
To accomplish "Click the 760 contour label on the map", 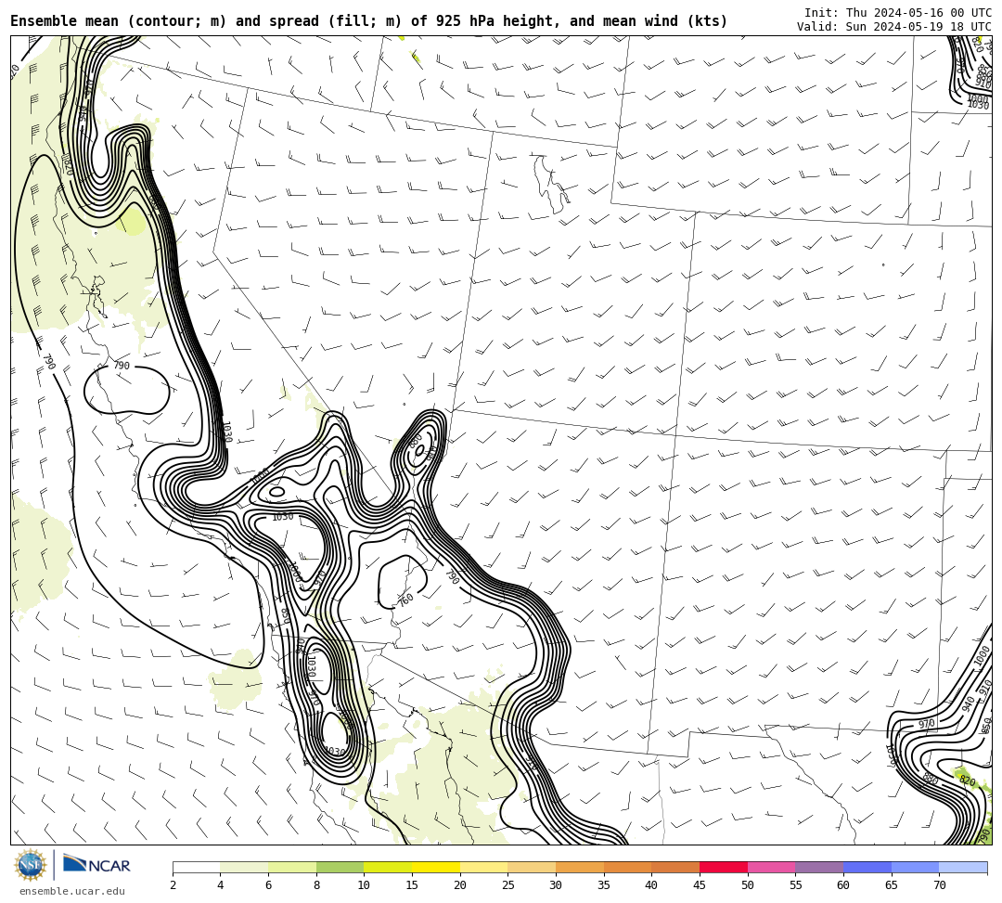I will coord(405,600).
